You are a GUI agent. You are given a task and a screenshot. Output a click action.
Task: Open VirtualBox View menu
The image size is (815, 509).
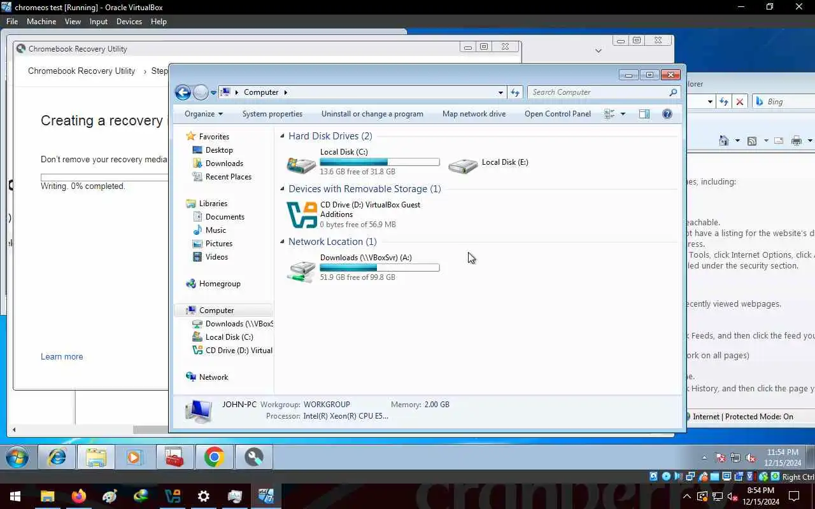(73, 22)
